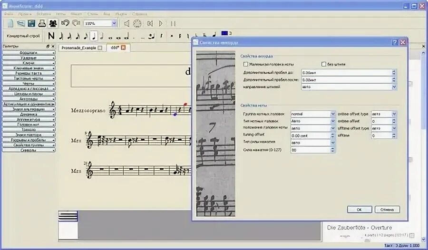Rewind playback to the start
Screen dimensions: 428x250
150,23
